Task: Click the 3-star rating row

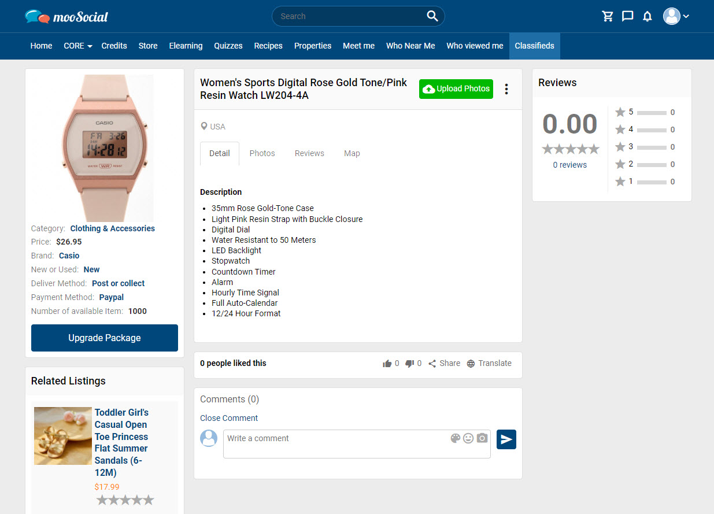Action: pyautogui.click(x=645, y=147)
